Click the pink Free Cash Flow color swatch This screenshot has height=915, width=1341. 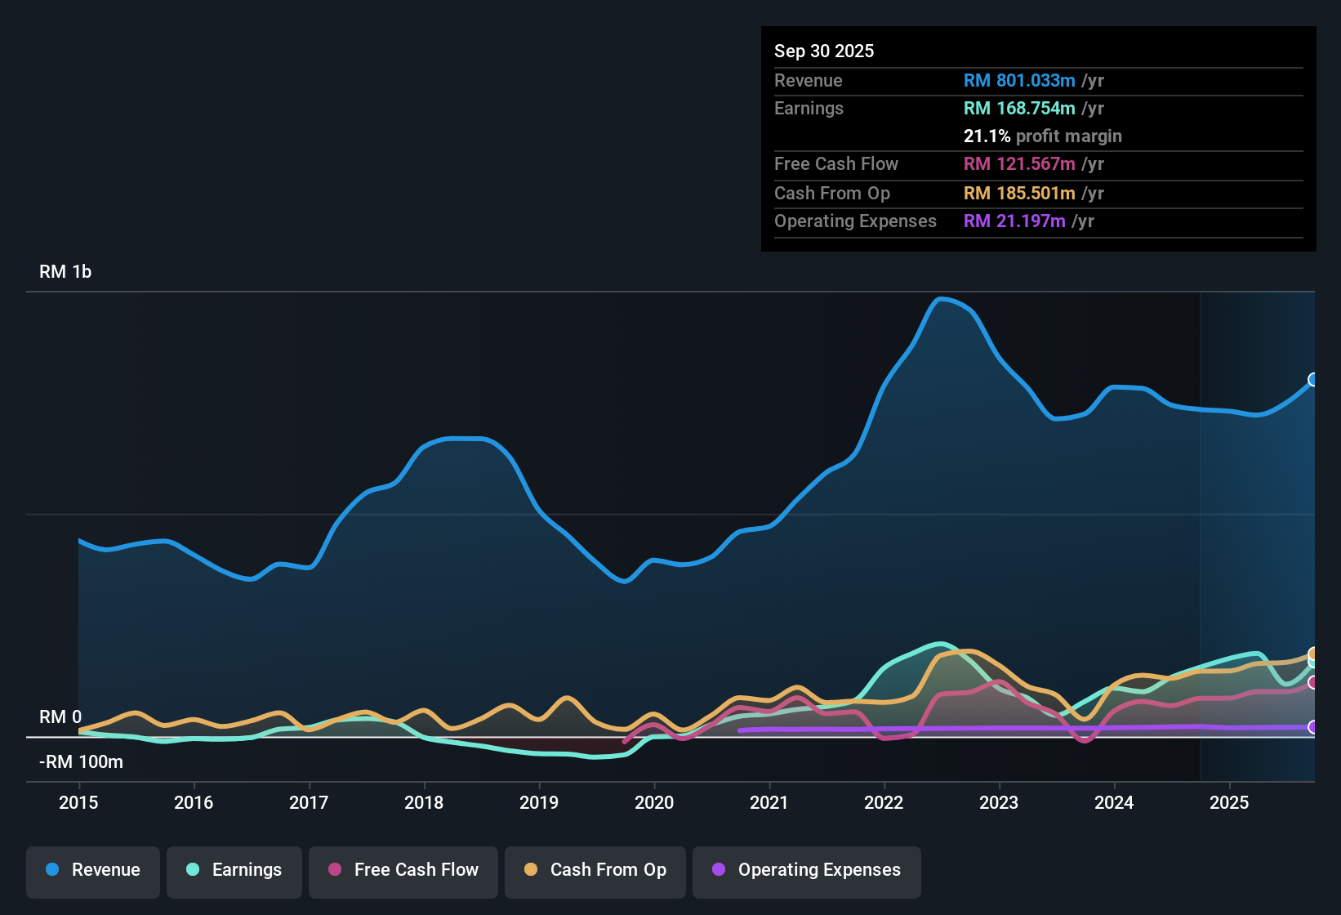tap(335, 870)
